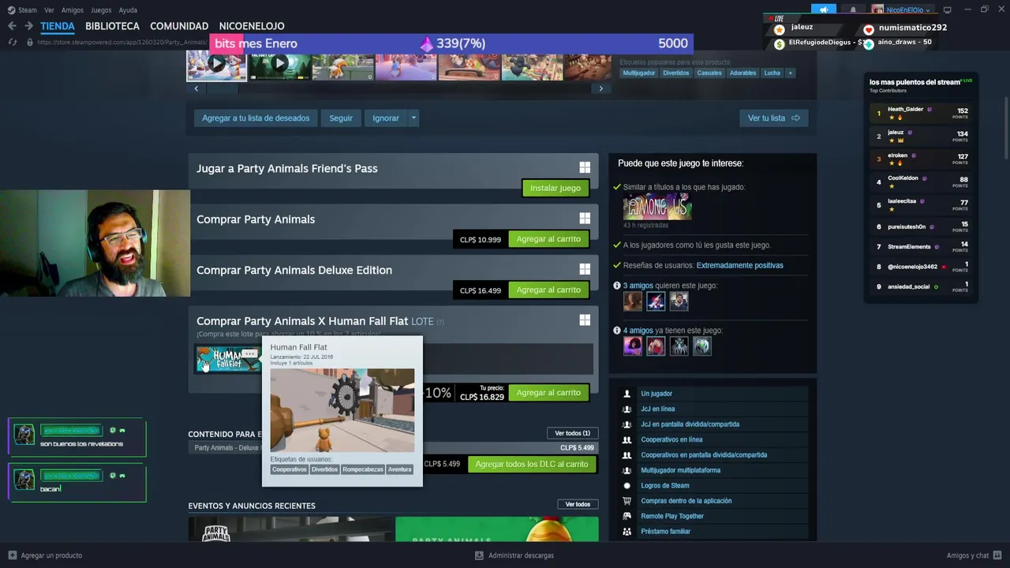Click Agregar a tu lista de deseados

click(256, 118)
